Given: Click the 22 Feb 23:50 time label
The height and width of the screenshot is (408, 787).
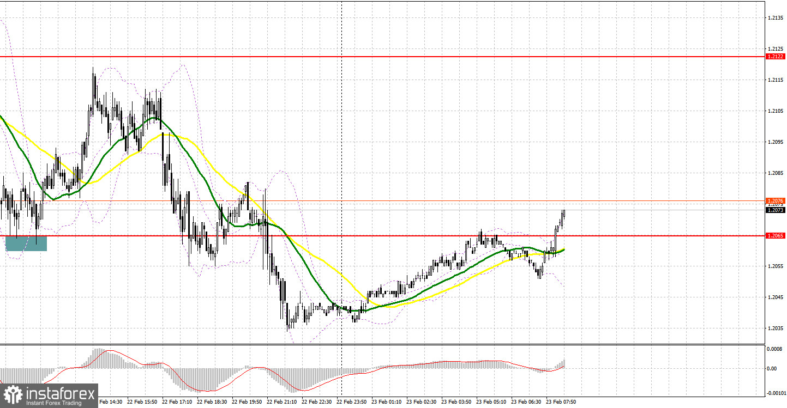Looking at the screenshot, I should 352,402.
